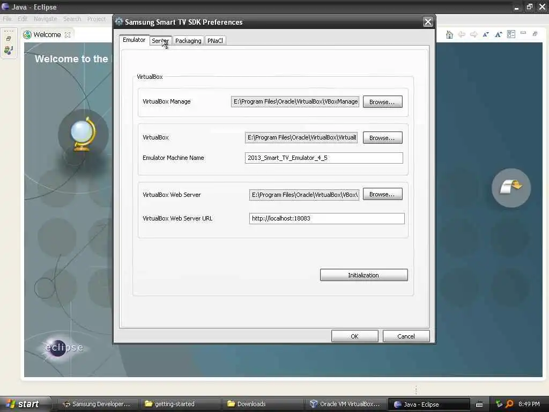Open the Package Explorer icon in left trim
The height and width of the screenshot is (412, 549).
coord(9,50)
